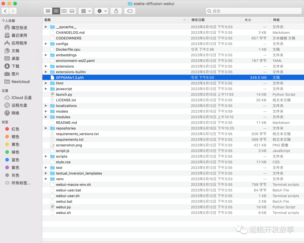Sort by 种类 column header
This screenshot has height=243, width=304.
287,20
